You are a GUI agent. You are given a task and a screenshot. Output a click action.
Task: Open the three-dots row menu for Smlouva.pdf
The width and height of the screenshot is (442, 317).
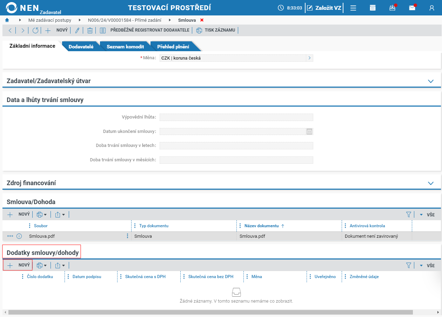[10, 236]
